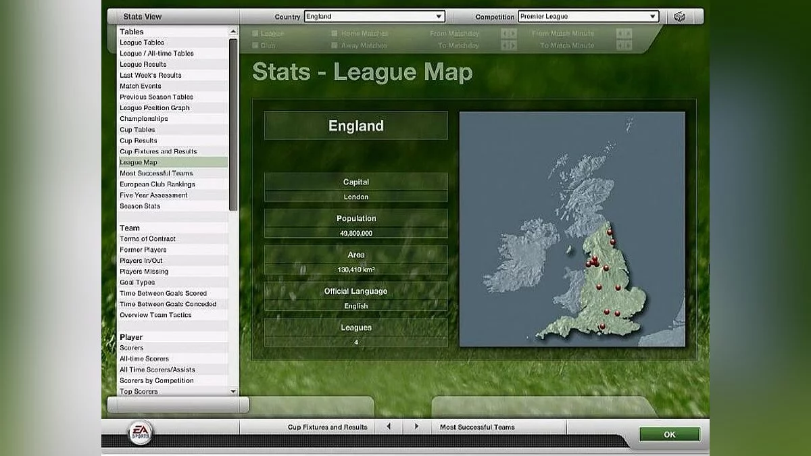The height and width of the screenshot is (456, 811).
Task: Open Five Year Assessment
Action: pos(172,195)
